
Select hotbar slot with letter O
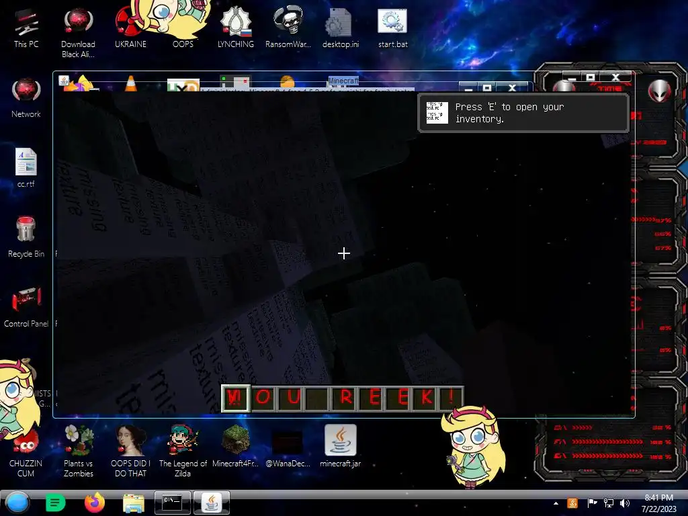(263, 398)
